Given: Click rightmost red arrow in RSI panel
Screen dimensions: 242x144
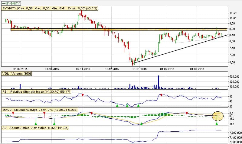Looking at the screenshot, I should [161, 95].
